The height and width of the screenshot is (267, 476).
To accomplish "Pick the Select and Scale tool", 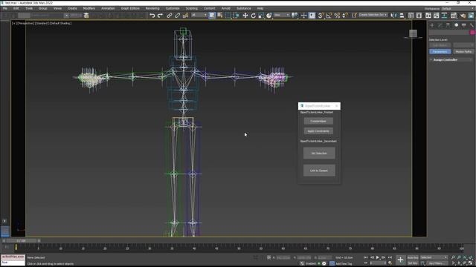I will (x=260, y=16).
